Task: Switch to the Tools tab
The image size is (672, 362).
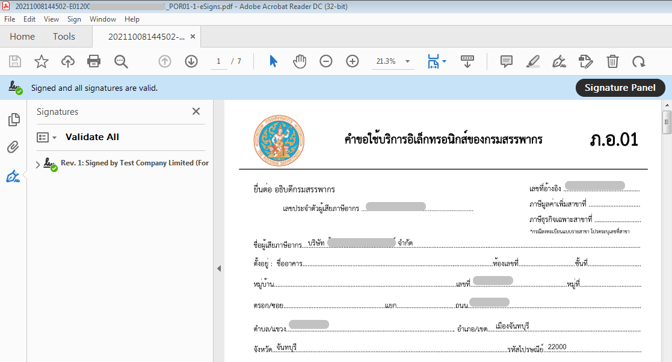Action: [x=64, y=37]
